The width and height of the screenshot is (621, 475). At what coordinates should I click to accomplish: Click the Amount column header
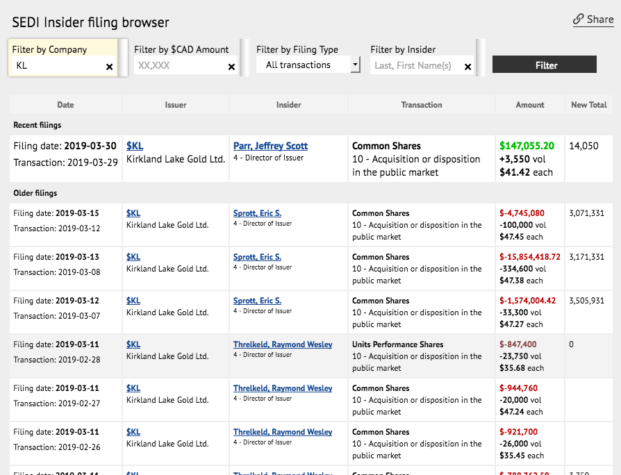pyautogui.click(x=529, y=105)
